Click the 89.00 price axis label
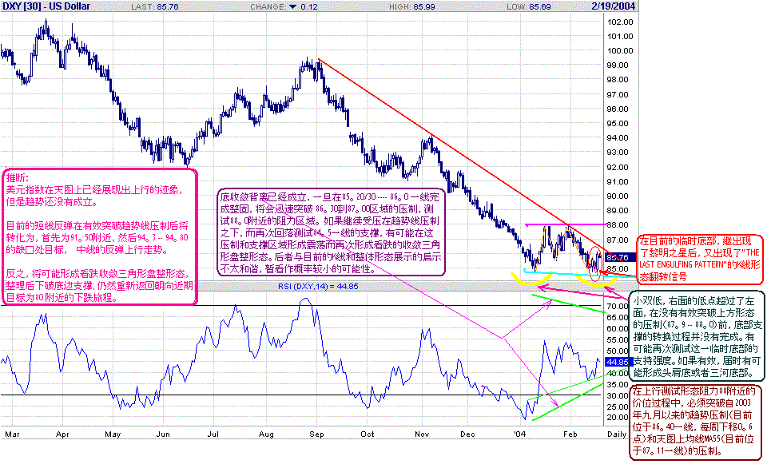 click(618, 211)
